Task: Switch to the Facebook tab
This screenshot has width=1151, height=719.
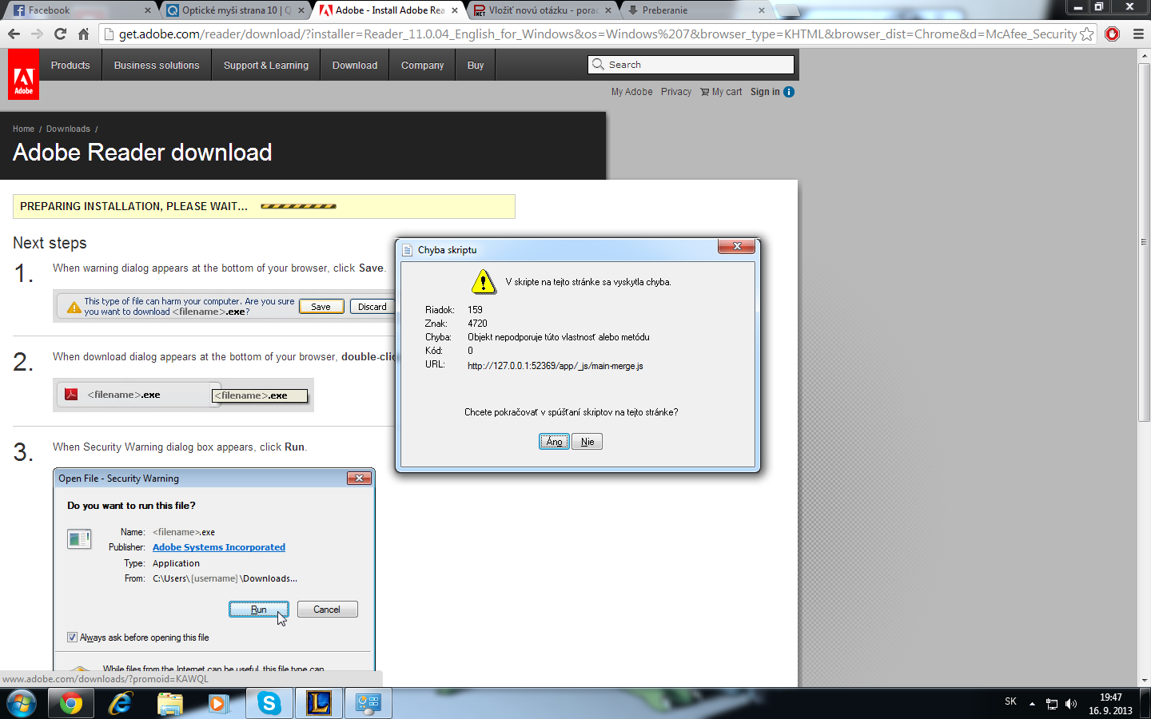Action: point(79,10)
